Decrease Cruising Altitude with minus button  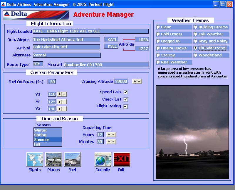point(139,82)
